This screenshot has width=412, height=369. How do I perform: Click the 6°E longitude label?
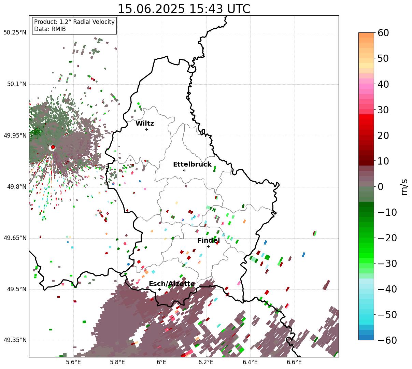[x=161, y=362]
